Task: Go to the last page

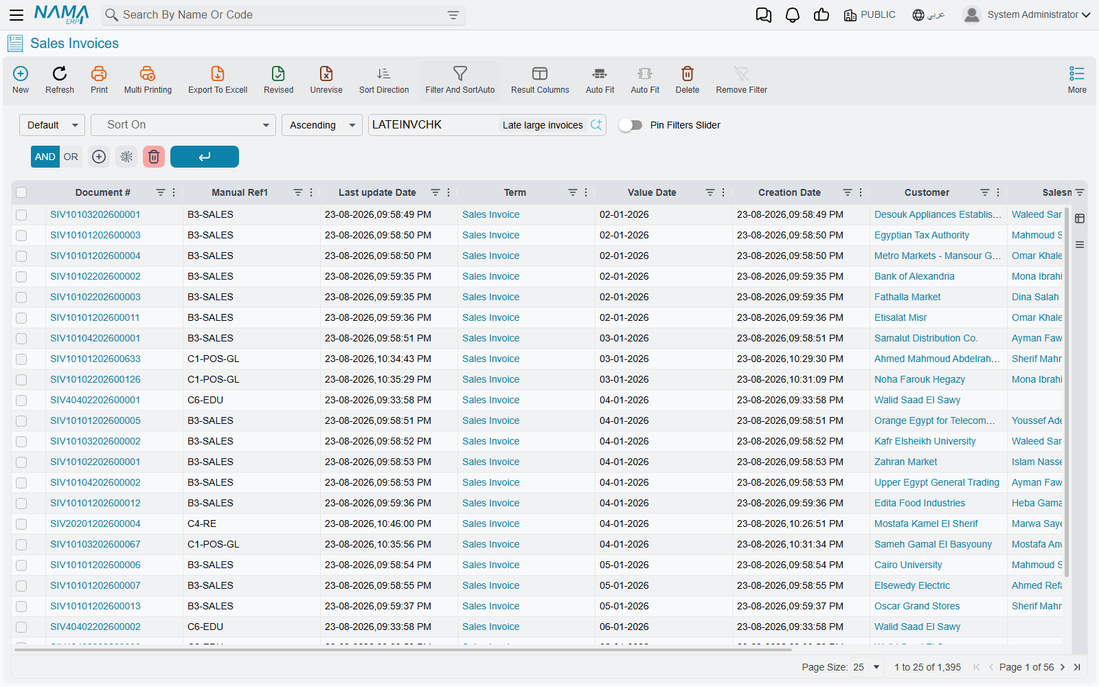Action: tap(1077, 667)
